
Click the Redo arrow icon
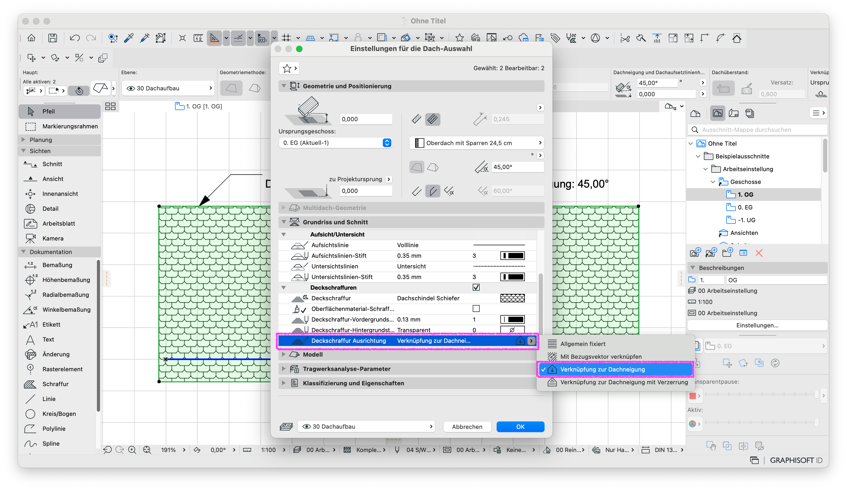click(91, 38)
